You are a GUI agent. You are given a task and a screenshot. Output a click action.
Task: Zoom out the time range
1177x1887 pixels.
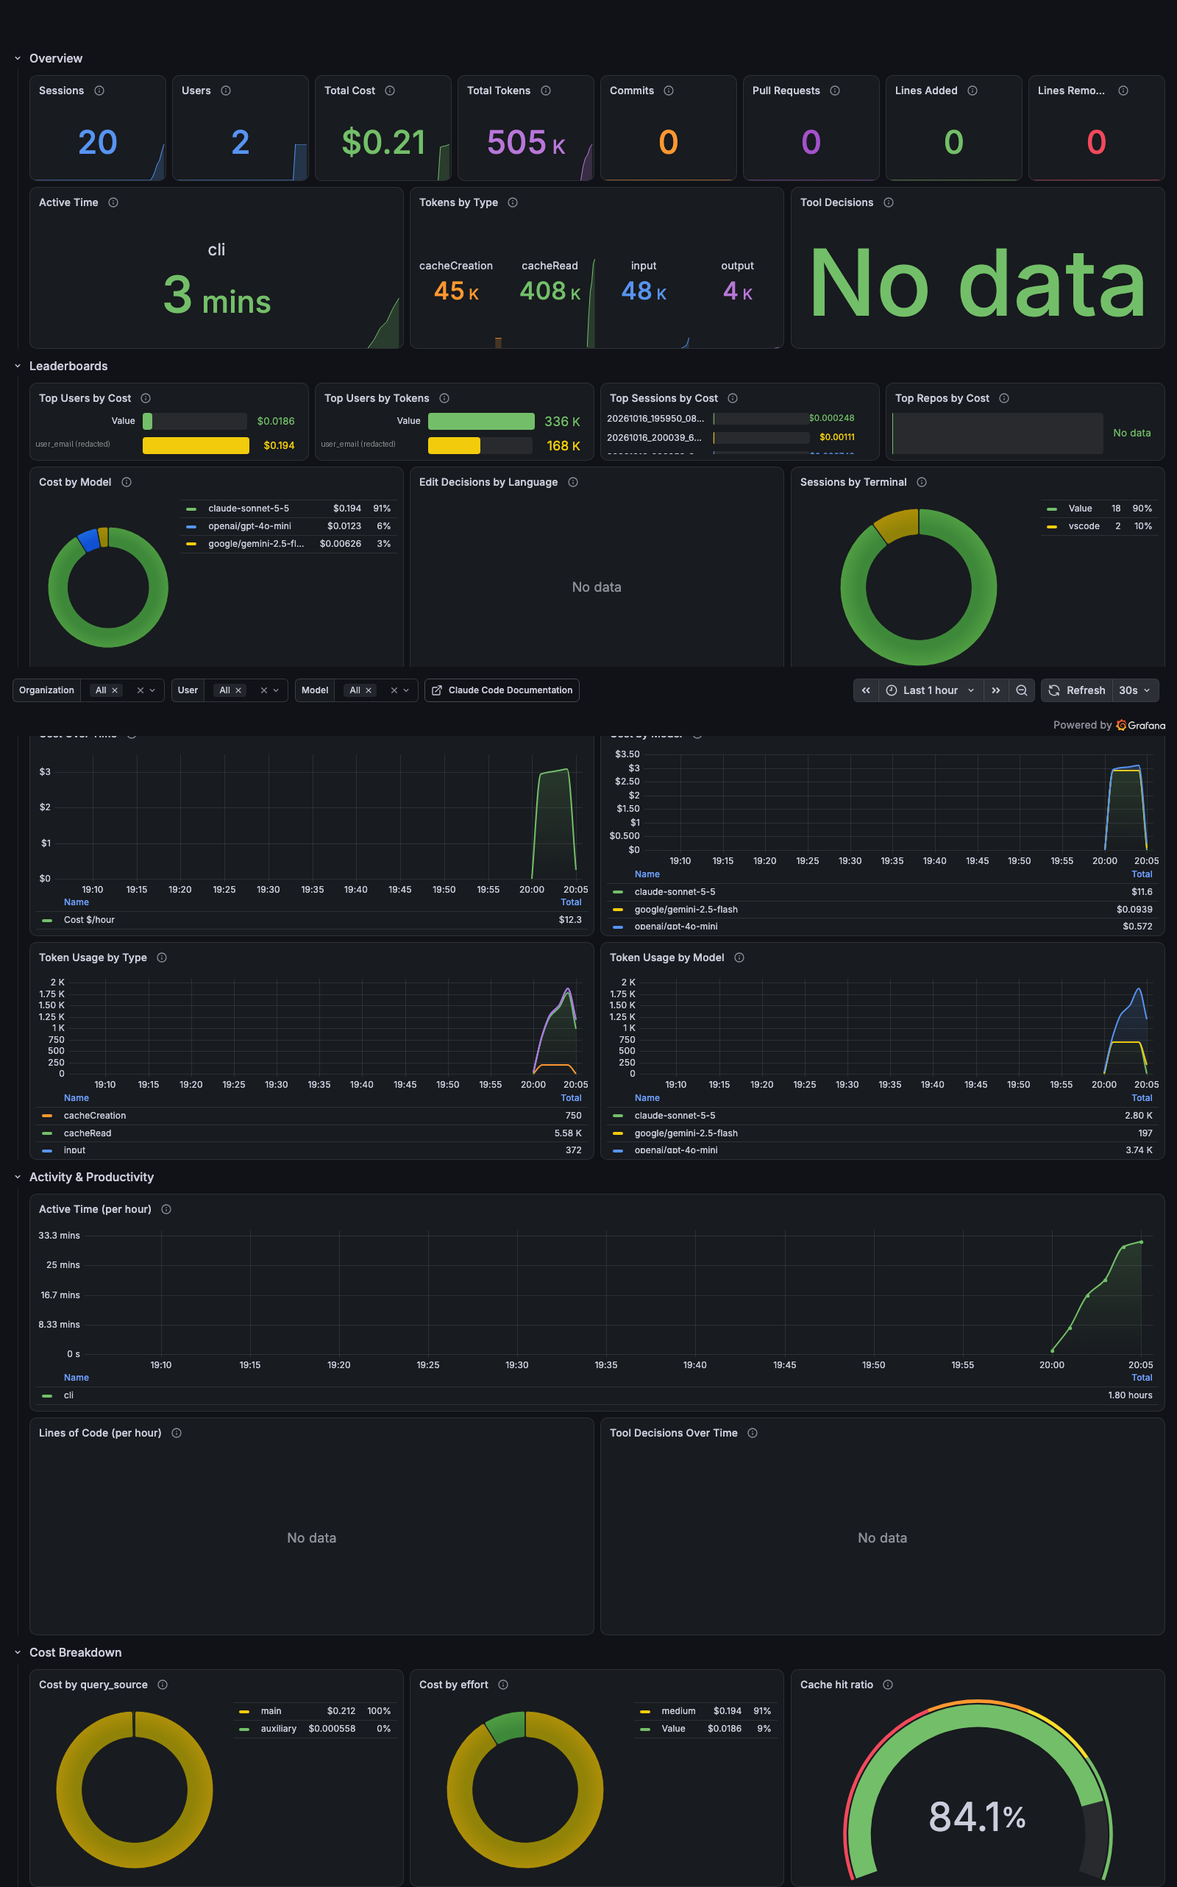pyautogui.click(x=1021, y=690)
